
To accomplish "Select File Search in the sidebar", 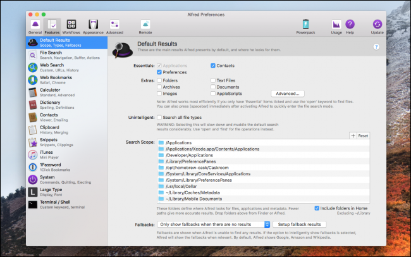I will [67, 55].
